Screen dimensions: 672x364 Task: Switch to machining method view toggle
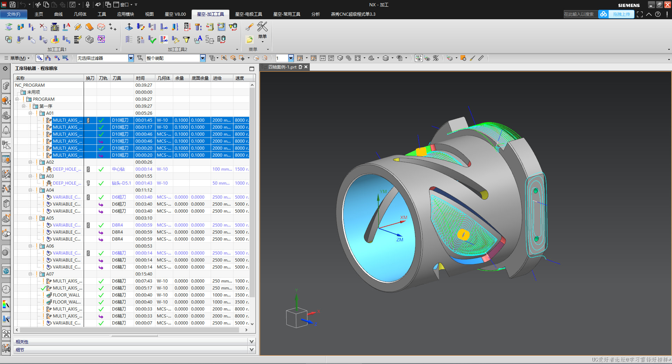point(65,58)
